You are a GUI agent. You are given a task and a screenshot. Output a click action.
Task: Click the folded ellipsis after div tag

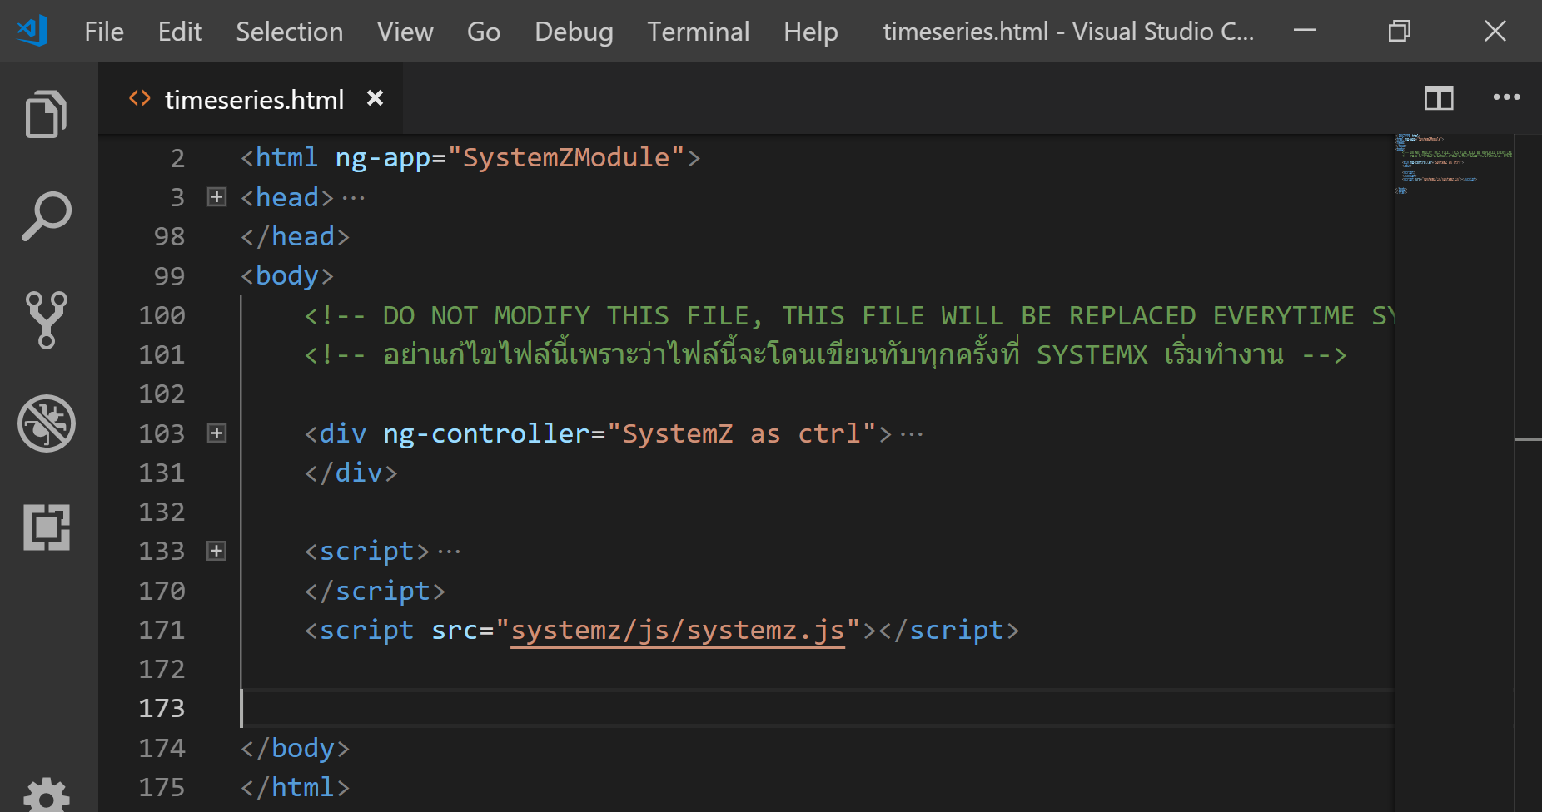click(912, 434)
